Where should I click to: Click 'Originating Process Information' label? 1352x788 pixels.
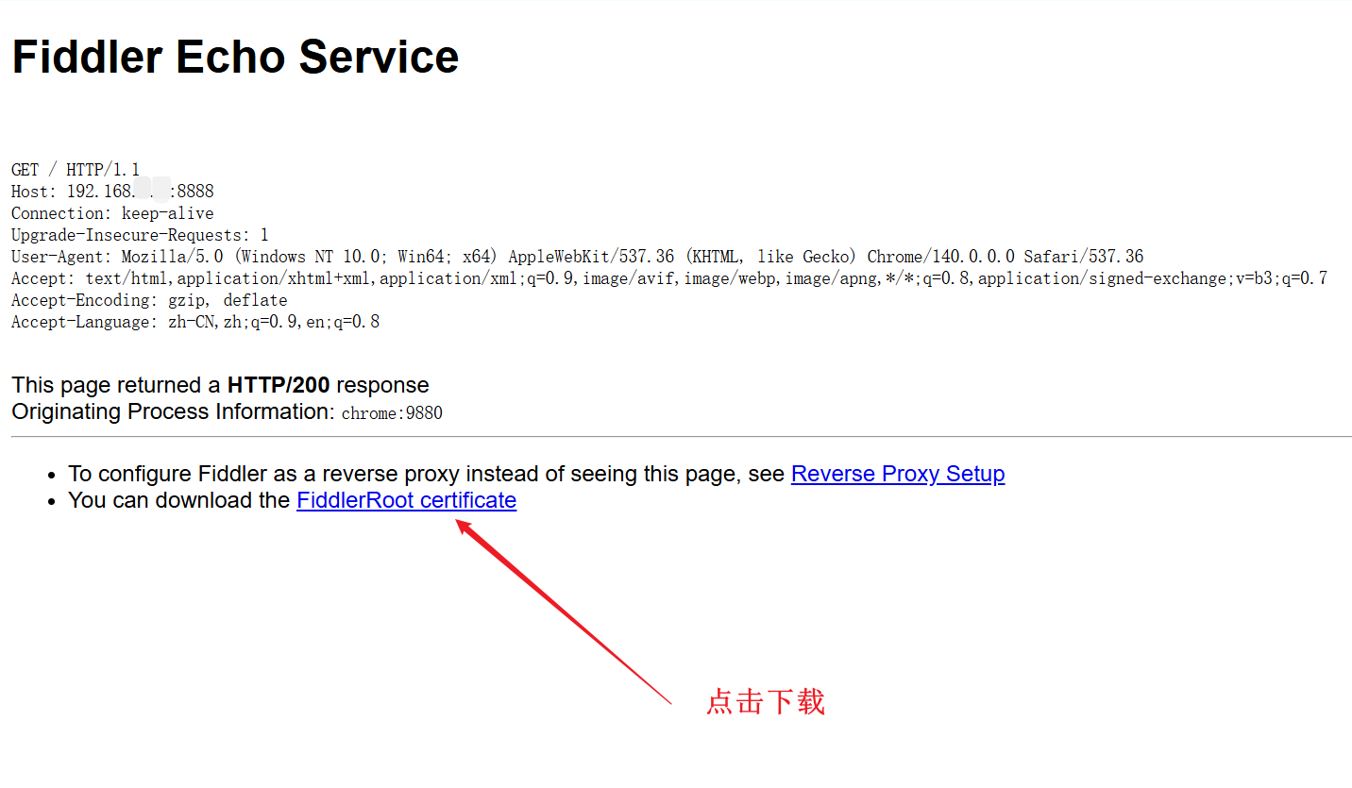[173, 411]
